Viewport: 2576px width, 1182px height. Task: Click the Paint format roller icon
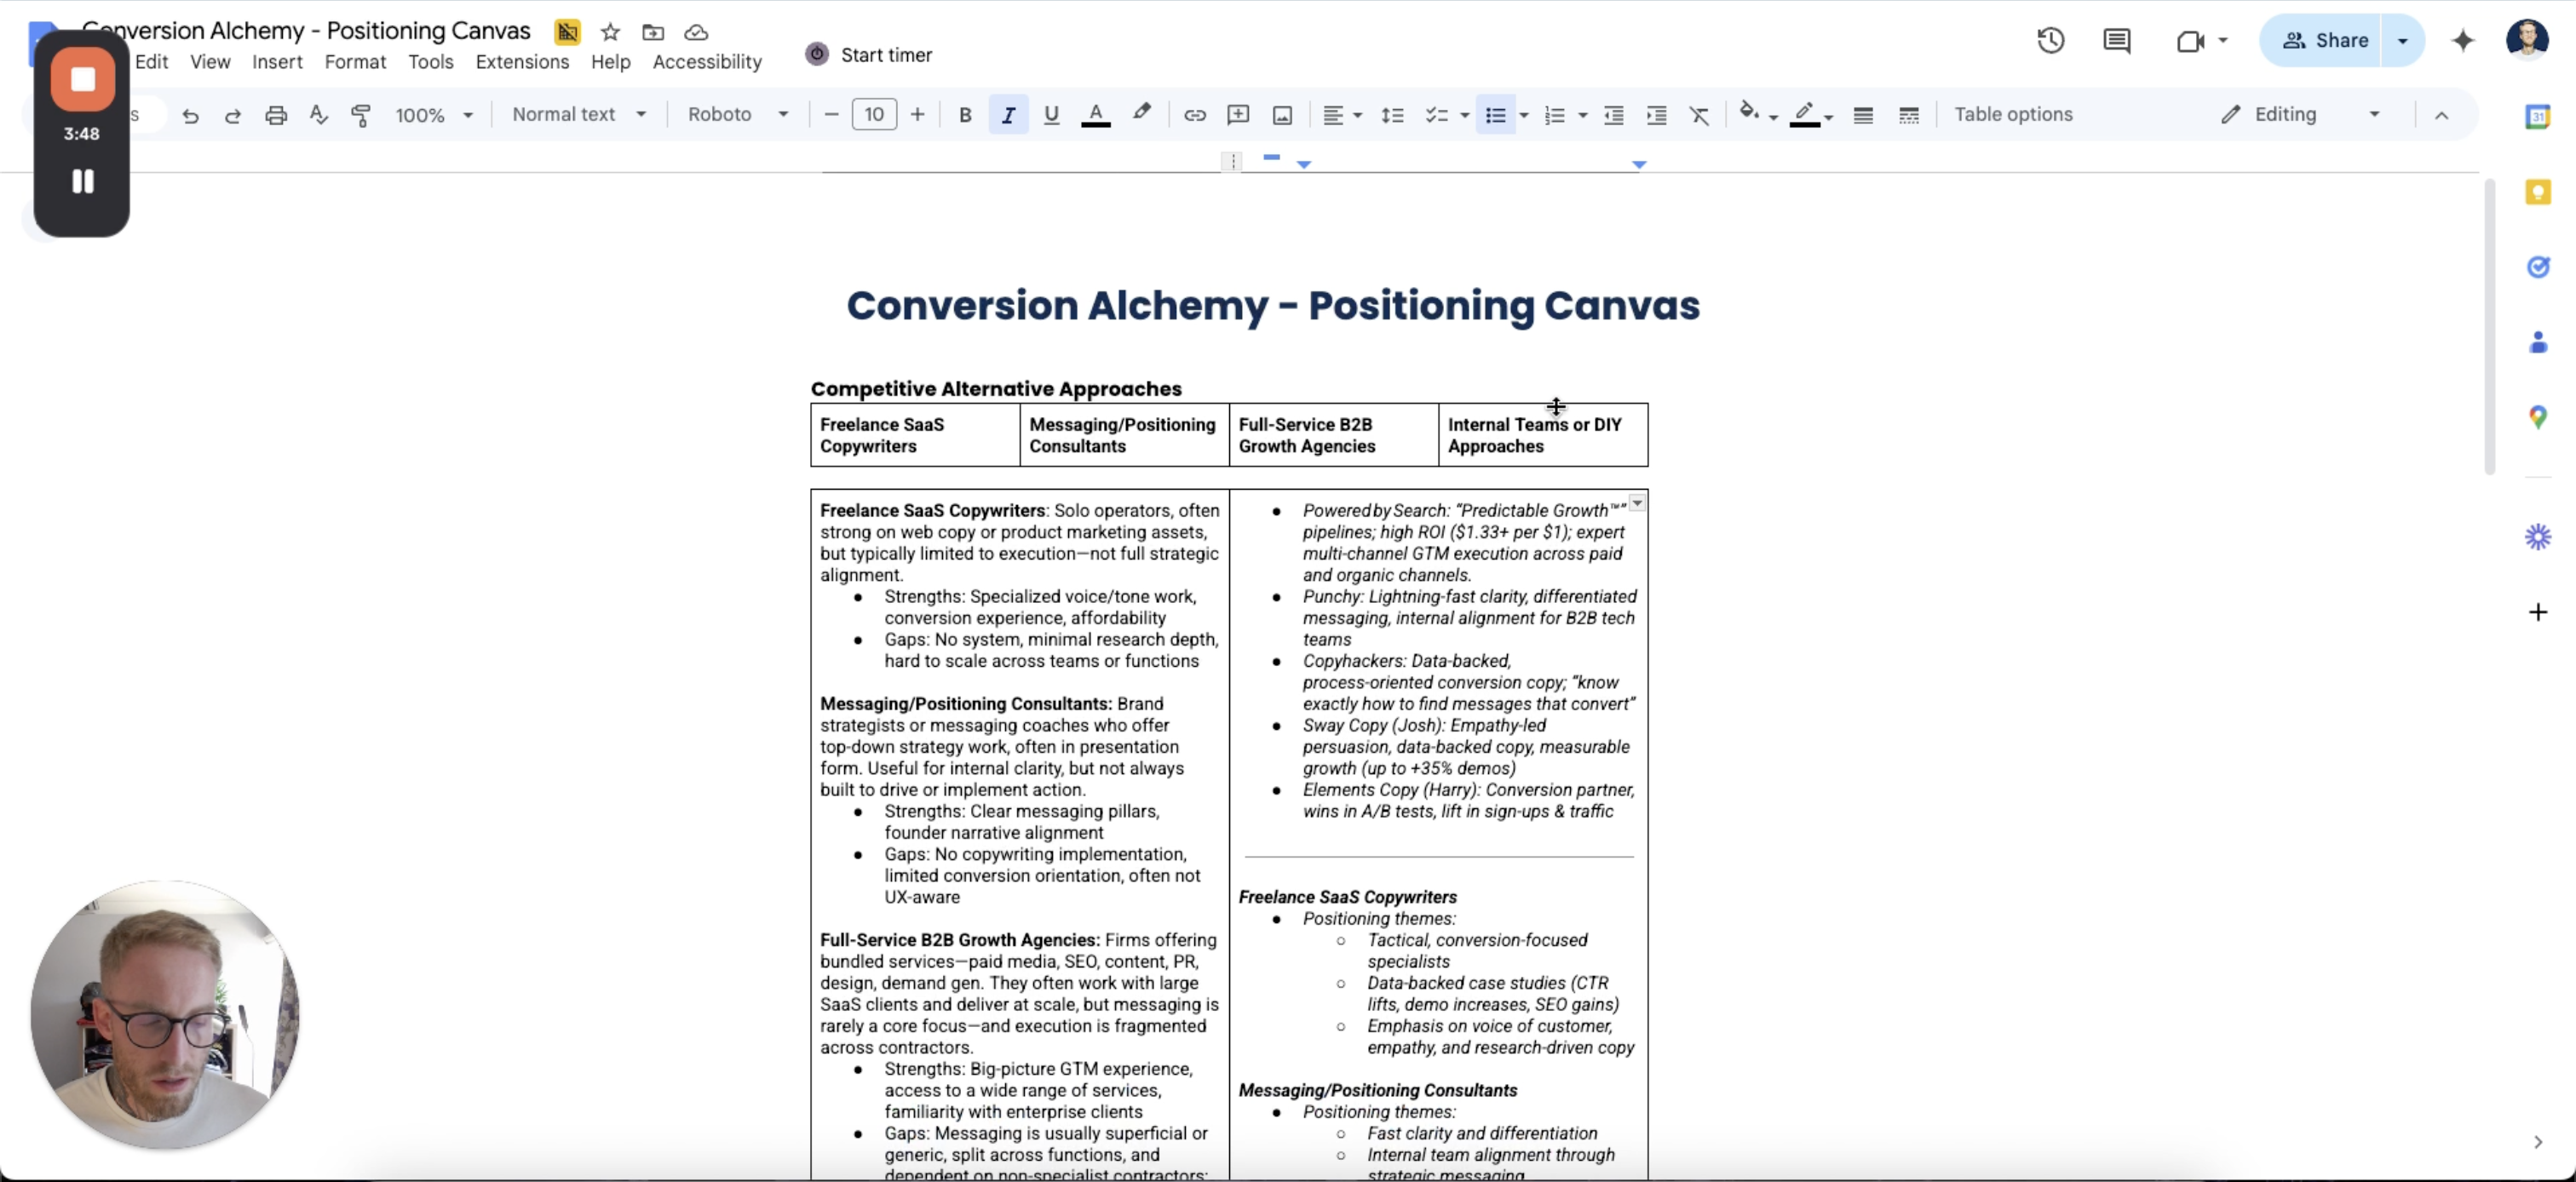[x=361, y=115]
